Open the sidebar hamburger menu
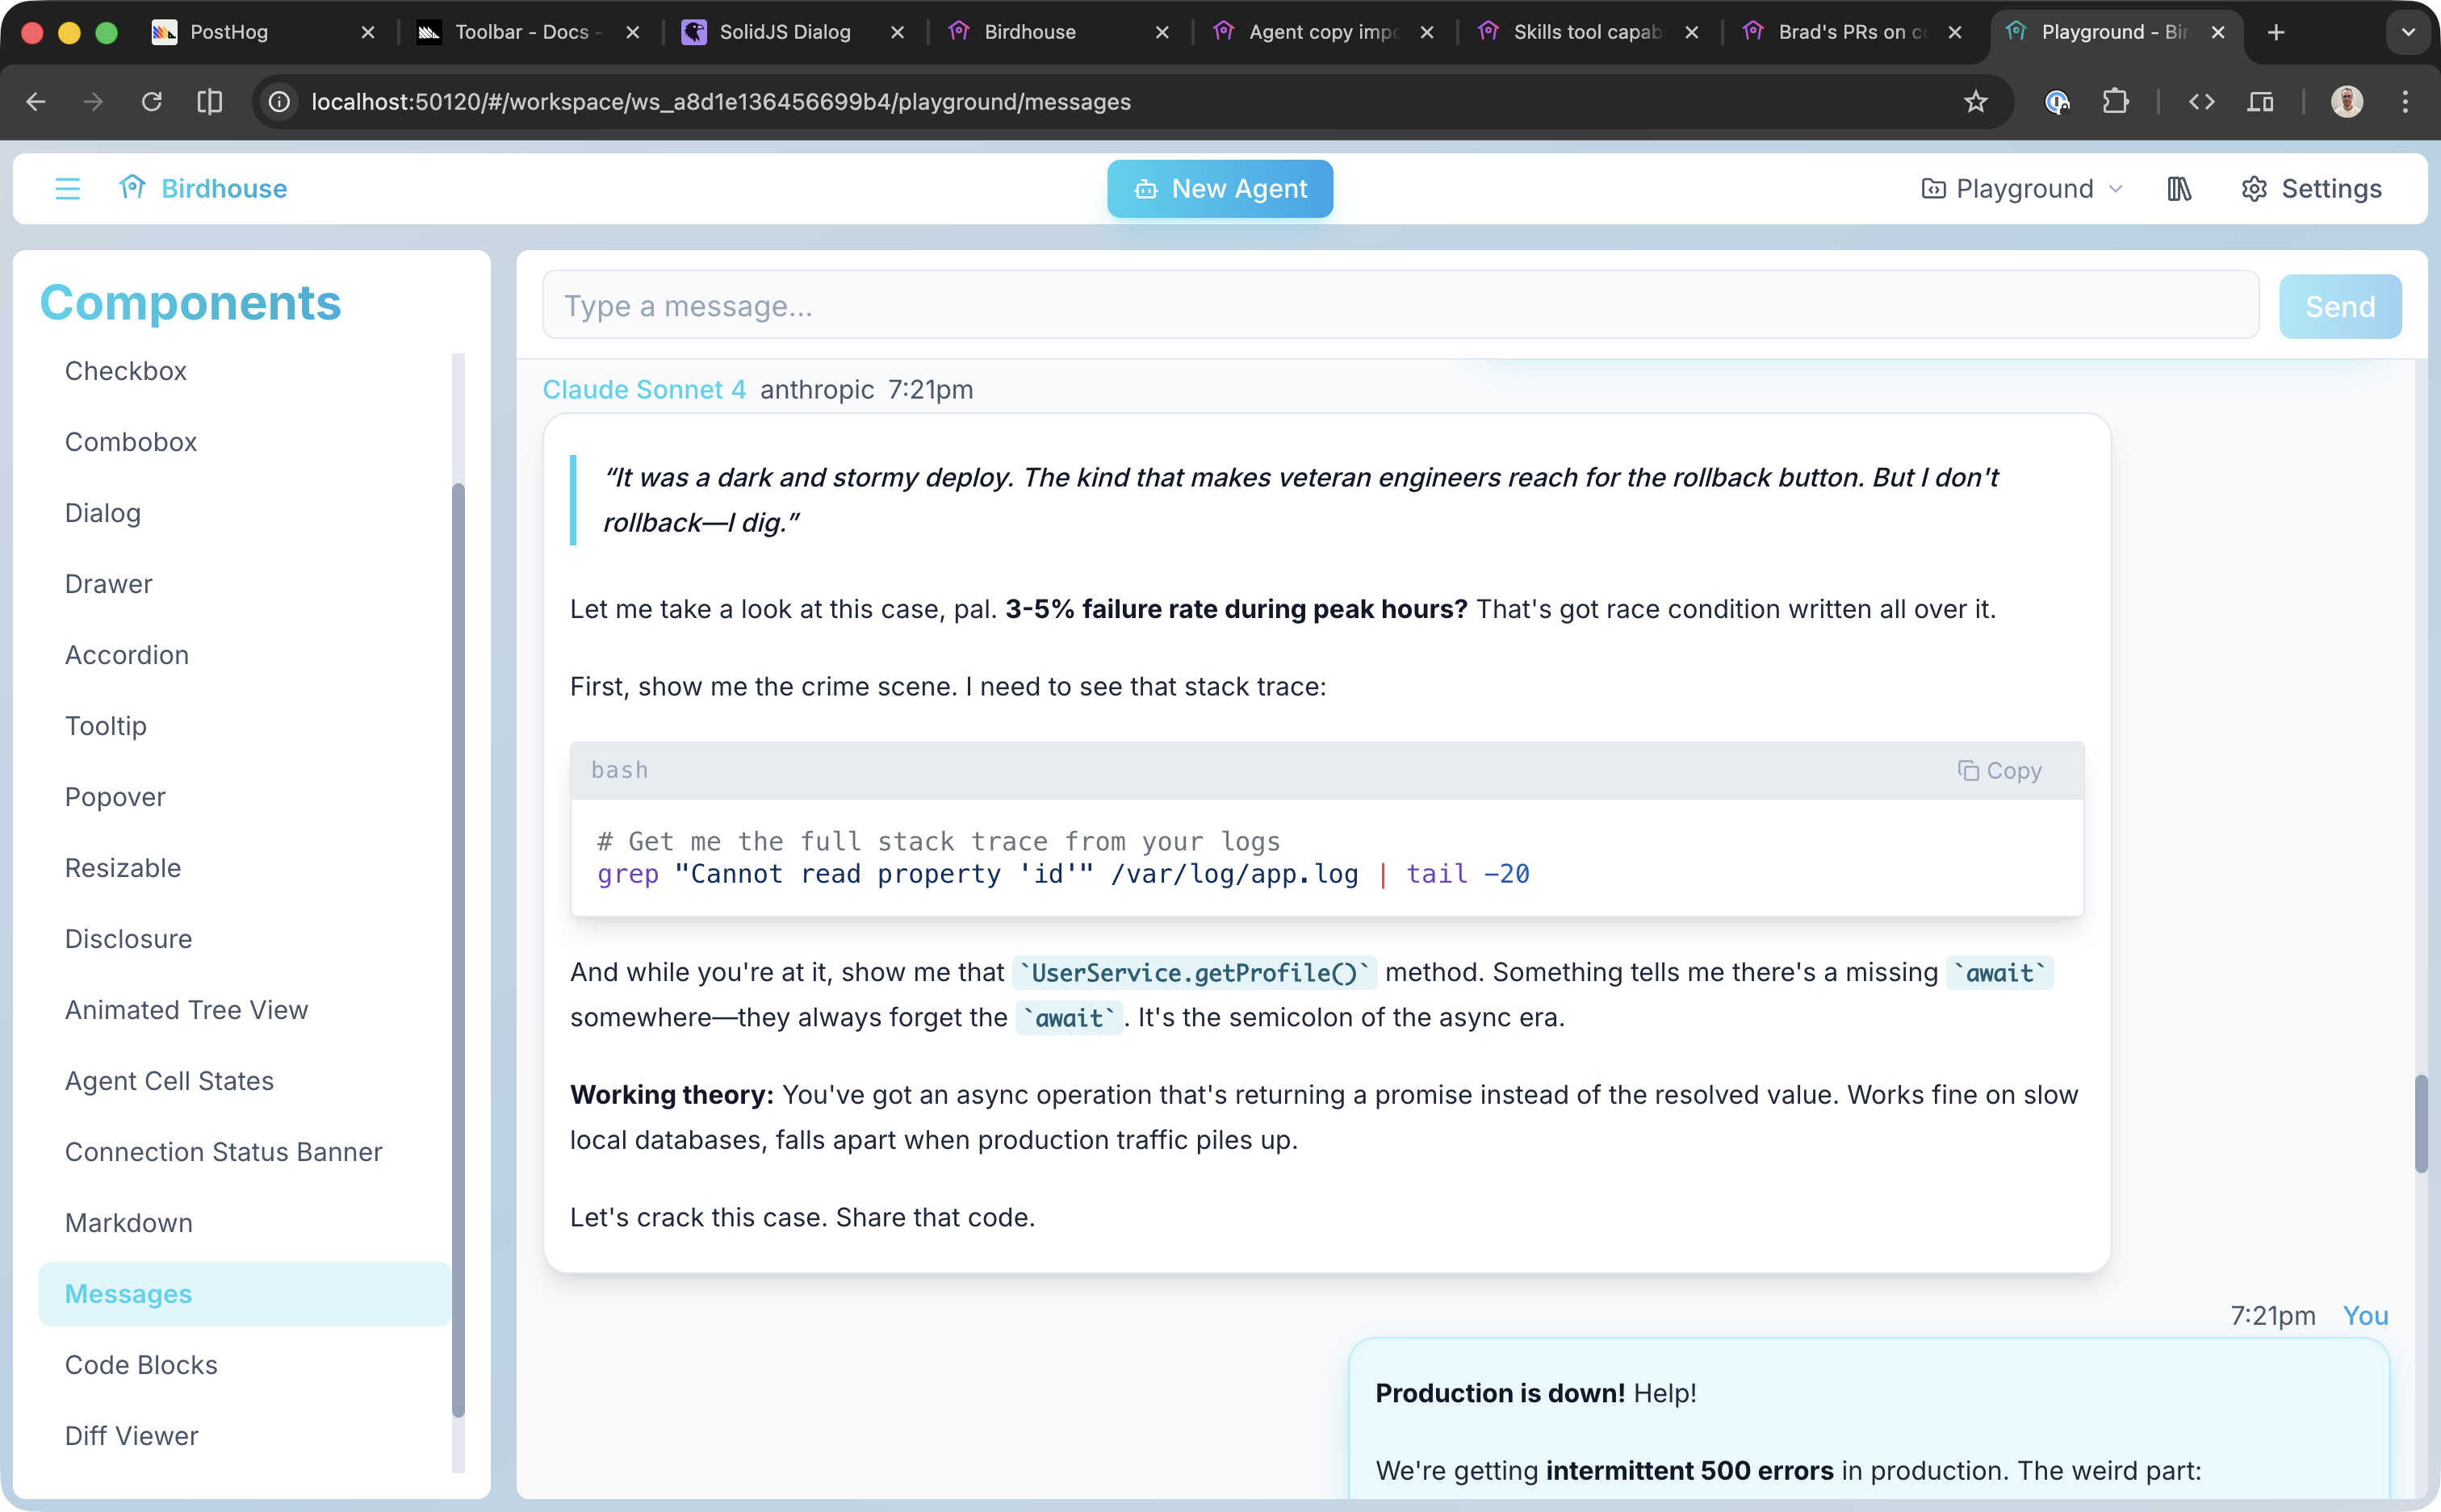 [x=67, y=188]
